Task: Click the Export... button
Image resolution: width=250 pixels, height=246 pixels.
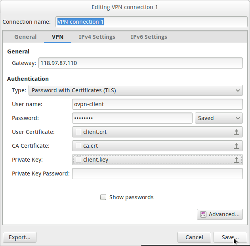Action: click(19, 237)
